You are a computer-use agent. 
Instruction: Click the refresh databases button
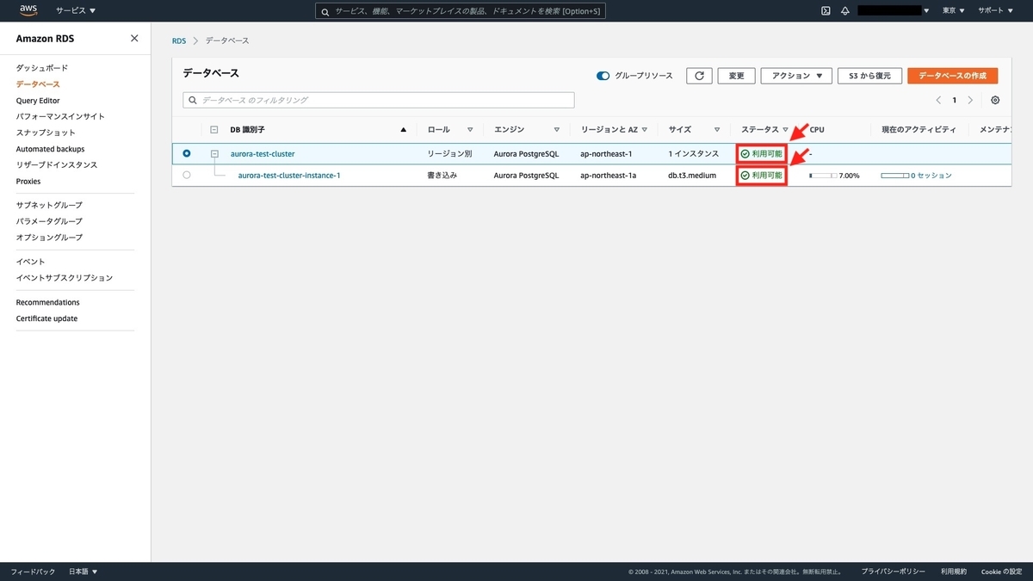[x=699, y=76]
